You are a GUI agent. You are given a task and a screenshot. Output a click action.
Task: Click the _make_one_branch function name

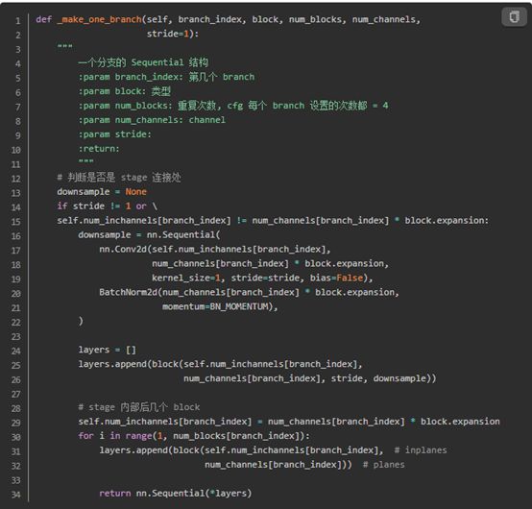[x=100, y=19]
